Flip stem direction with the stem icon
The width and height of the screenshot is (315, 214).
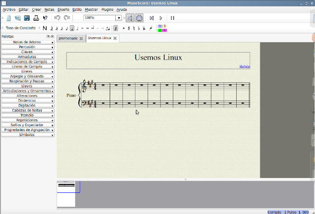[x=151, y=29]
